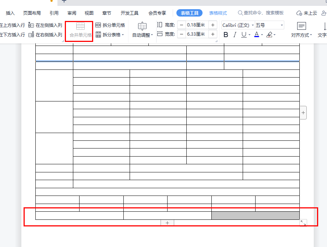Toggle italic formatting
Image resolution: width=327 pixels, height=247 pixels.
(235, 35)
